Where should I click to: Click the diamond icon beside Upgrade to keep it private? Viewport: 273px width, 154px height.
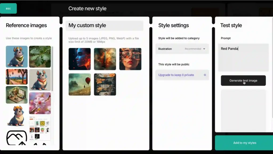click(x=204, y=75)
